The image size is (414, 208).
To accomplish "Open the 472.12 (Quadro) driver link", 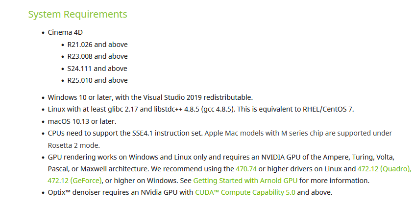I will pos(384,169).
